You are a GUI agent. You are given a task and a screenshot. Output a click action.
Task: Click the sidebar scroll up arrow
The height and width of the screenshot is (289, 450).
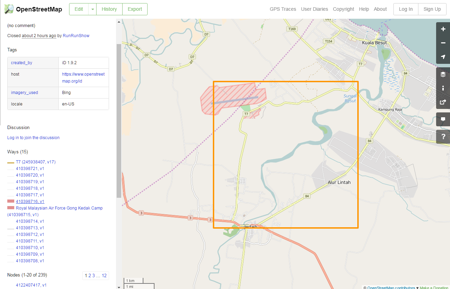tap(119, 22)
